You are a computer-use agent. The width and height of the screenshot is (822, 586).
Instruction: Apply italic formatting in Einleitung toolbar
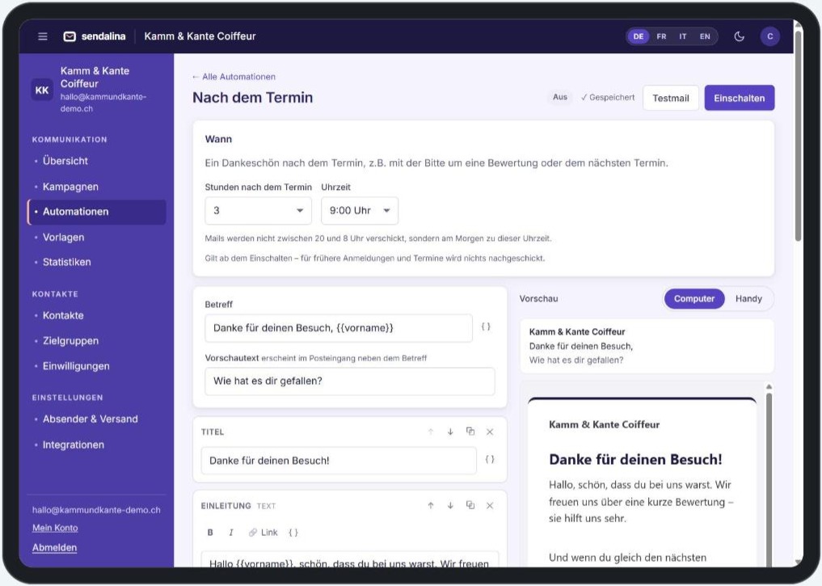[230, 532]
